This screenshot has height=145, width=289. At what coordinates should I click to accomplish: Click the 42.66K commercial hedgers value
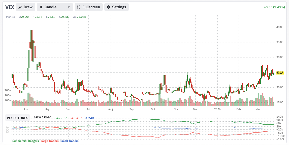point(62,118)
